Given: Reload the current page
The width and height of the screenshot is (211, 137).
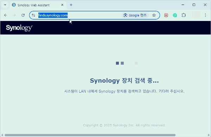Looking at the screenshot, I should pos(23,15).
